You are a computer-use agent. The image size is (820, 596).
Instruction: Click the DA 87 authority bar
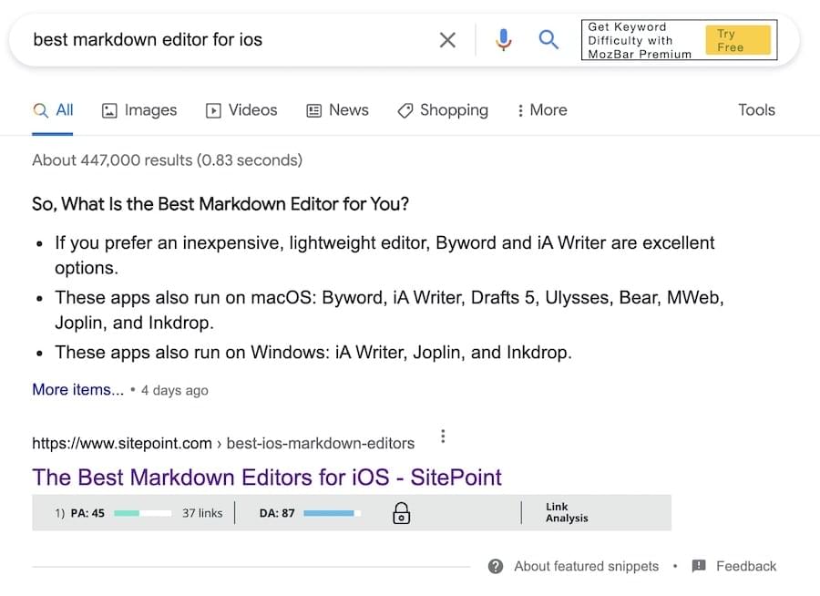click(x=331, y=513)
